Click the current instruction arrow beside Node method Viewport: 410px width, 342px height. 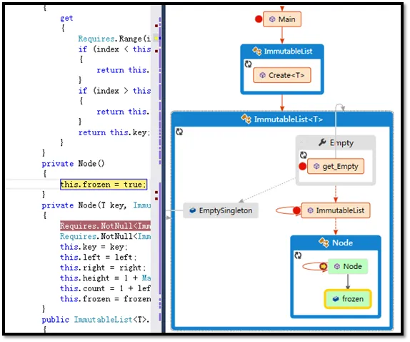(324, 267)
